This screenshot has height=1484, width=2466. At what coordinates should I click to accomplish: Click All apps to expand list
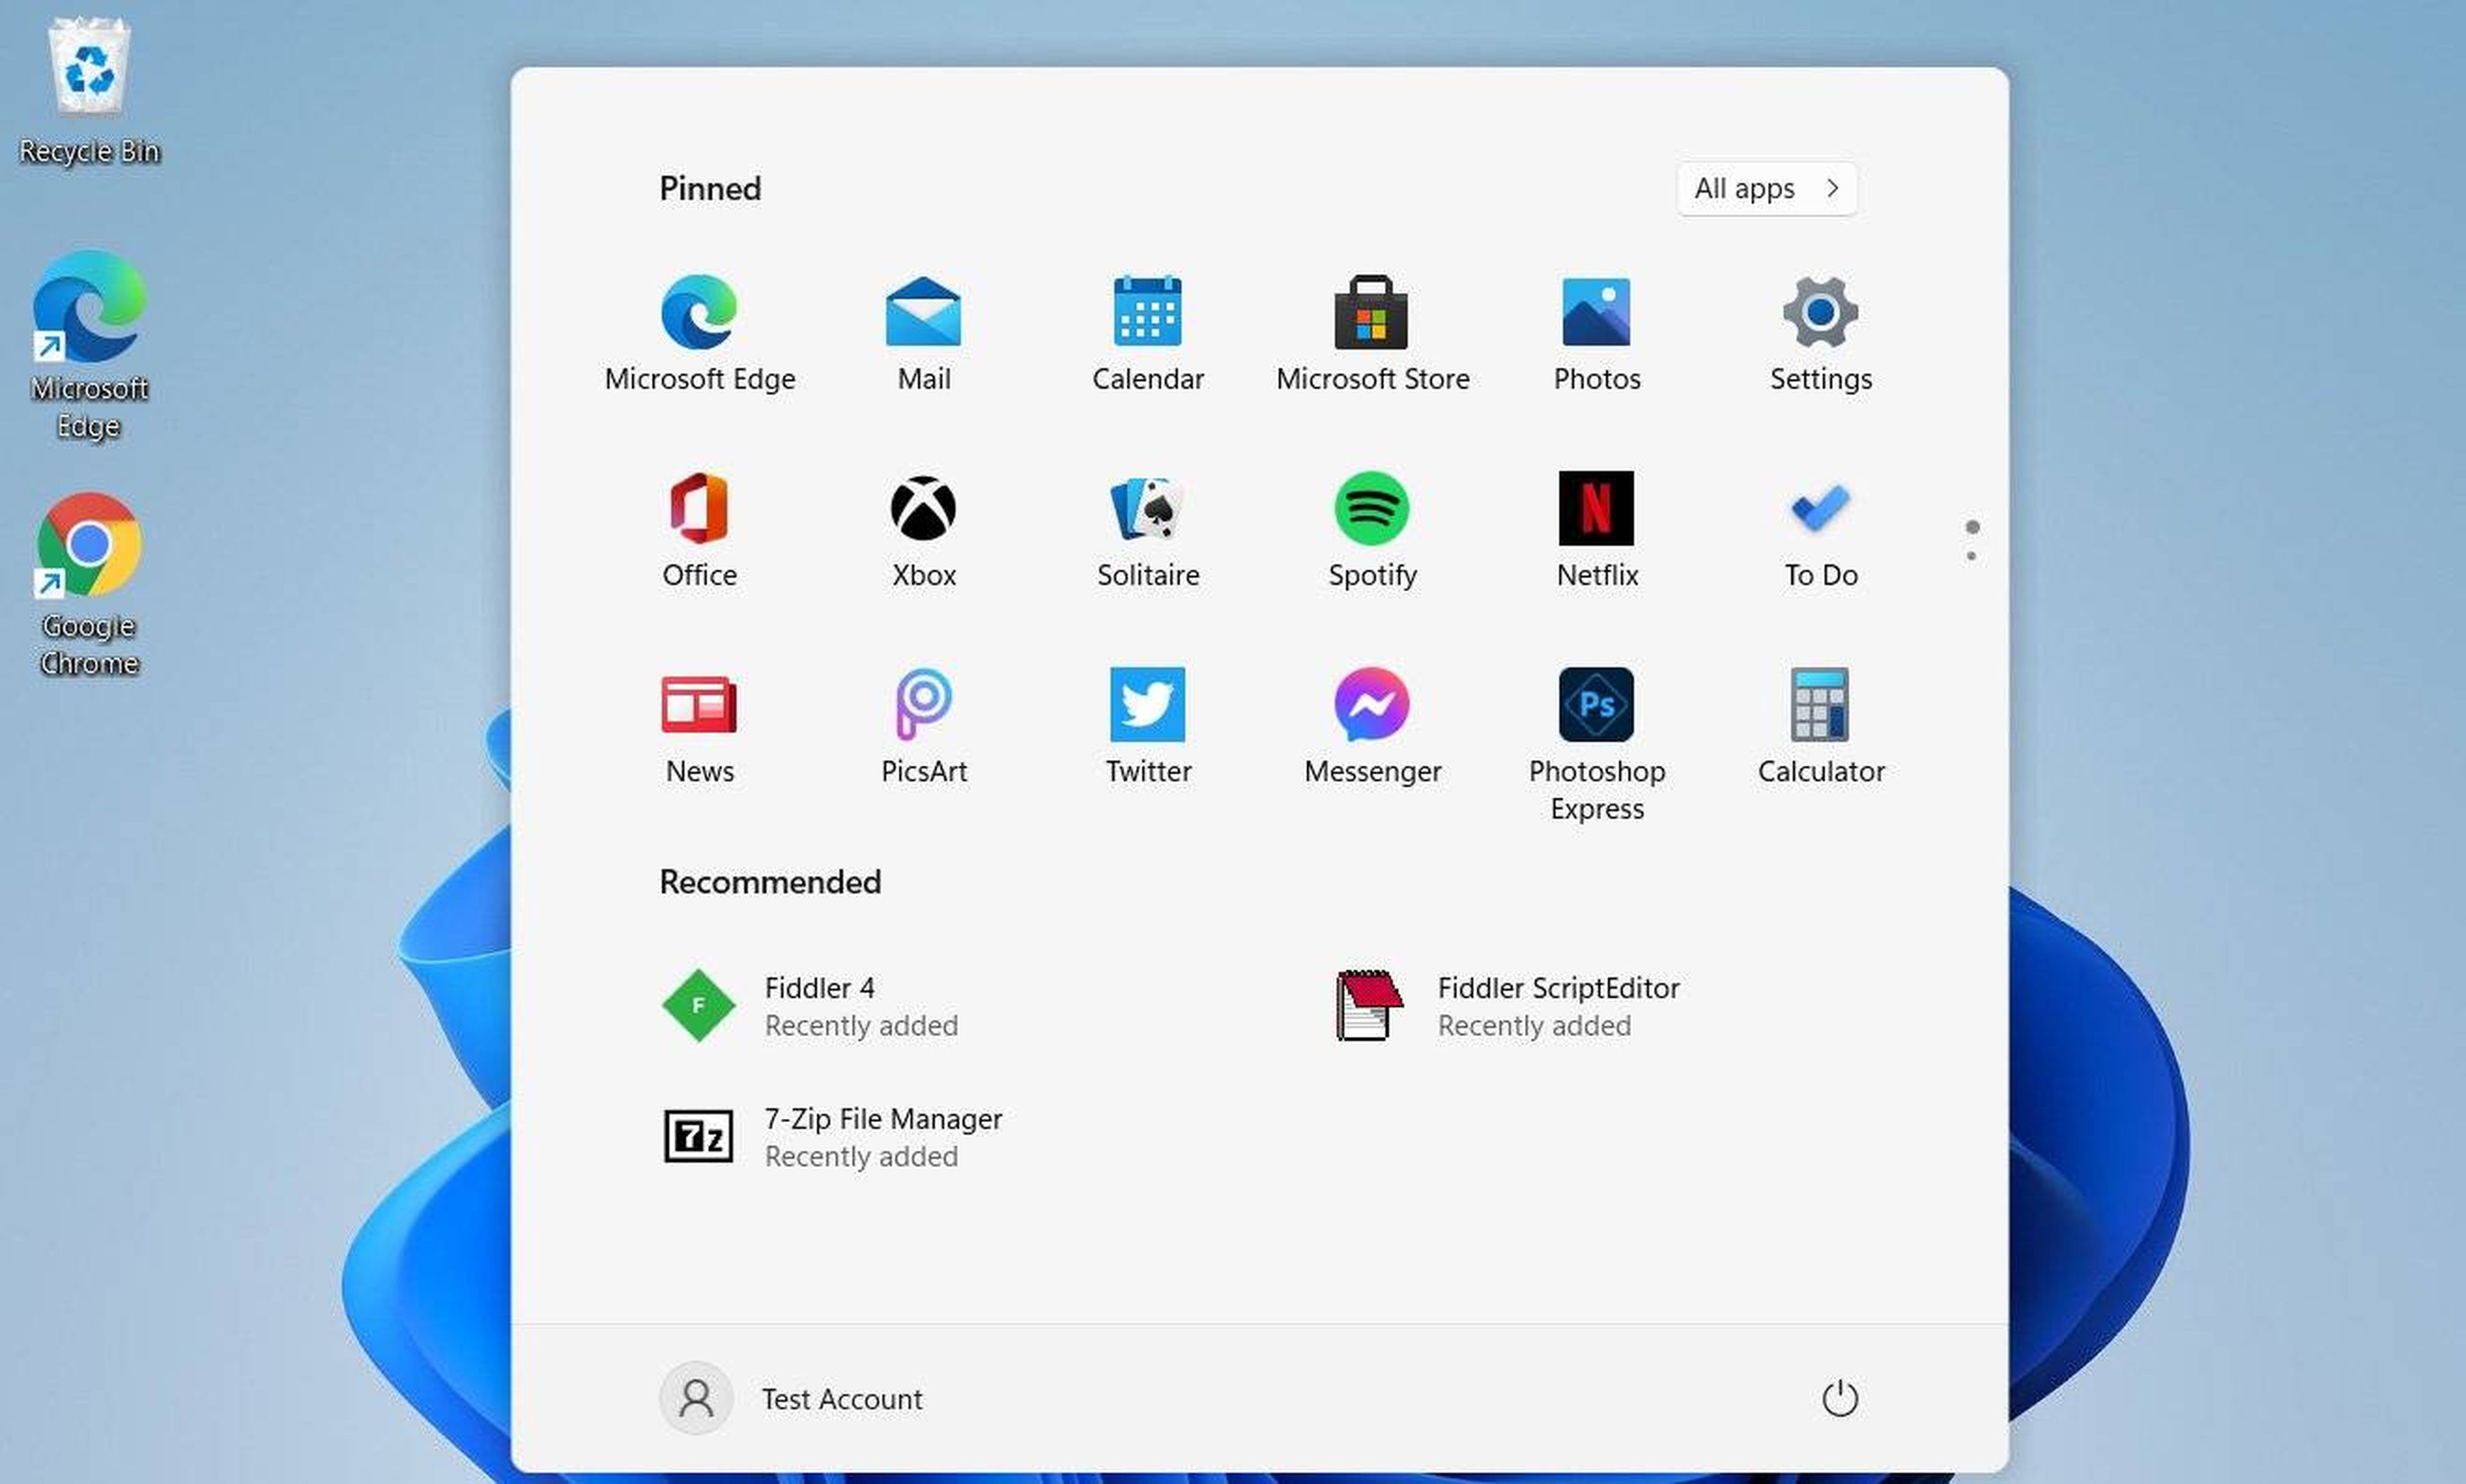point(1767,188)
